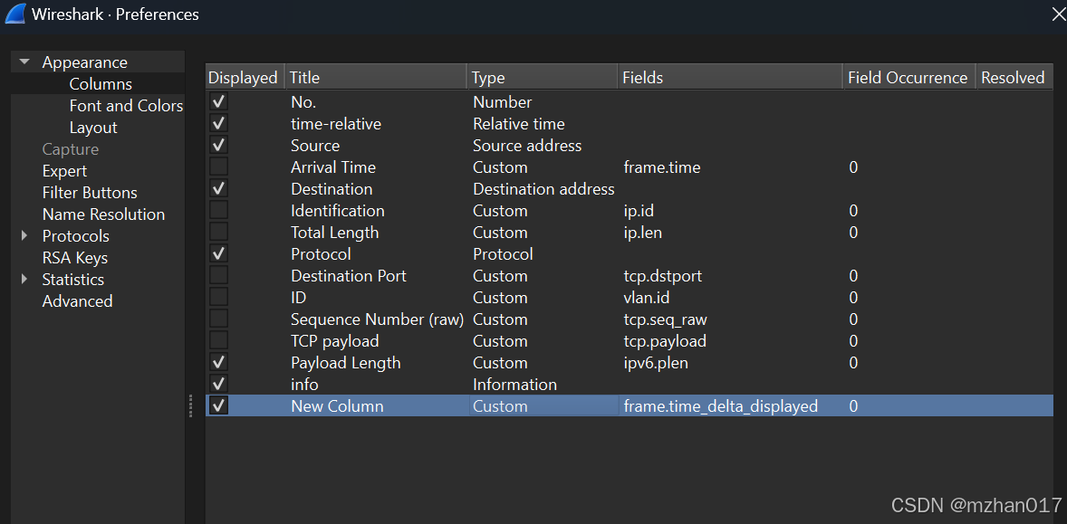1067x524 pixels.
Task: Sort by the Title column header
Action: [x=376, y=78]
